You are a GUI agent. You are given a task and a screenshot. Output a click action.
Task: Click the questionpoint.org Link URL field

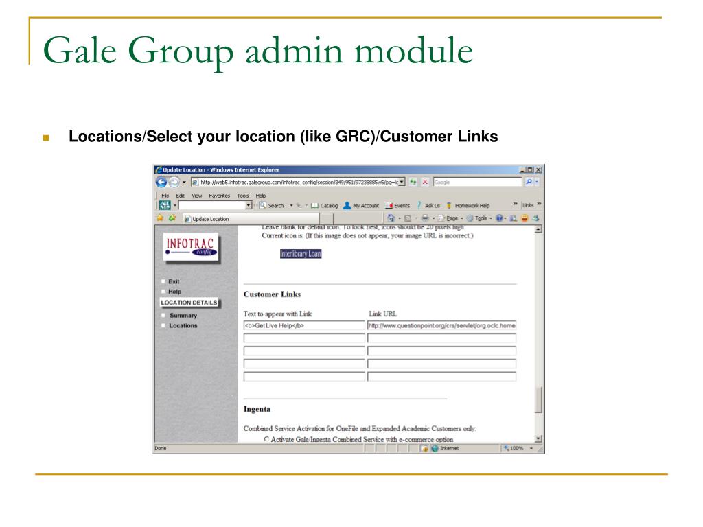click(x=441, y=326)
